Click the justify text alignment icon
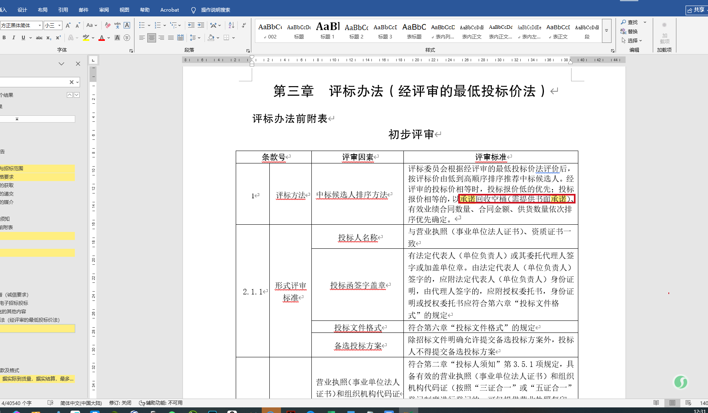 pos(171,38)
